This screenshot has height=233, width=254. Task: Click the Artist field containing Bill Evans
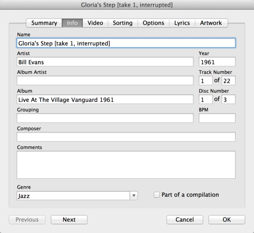(105, 62)
